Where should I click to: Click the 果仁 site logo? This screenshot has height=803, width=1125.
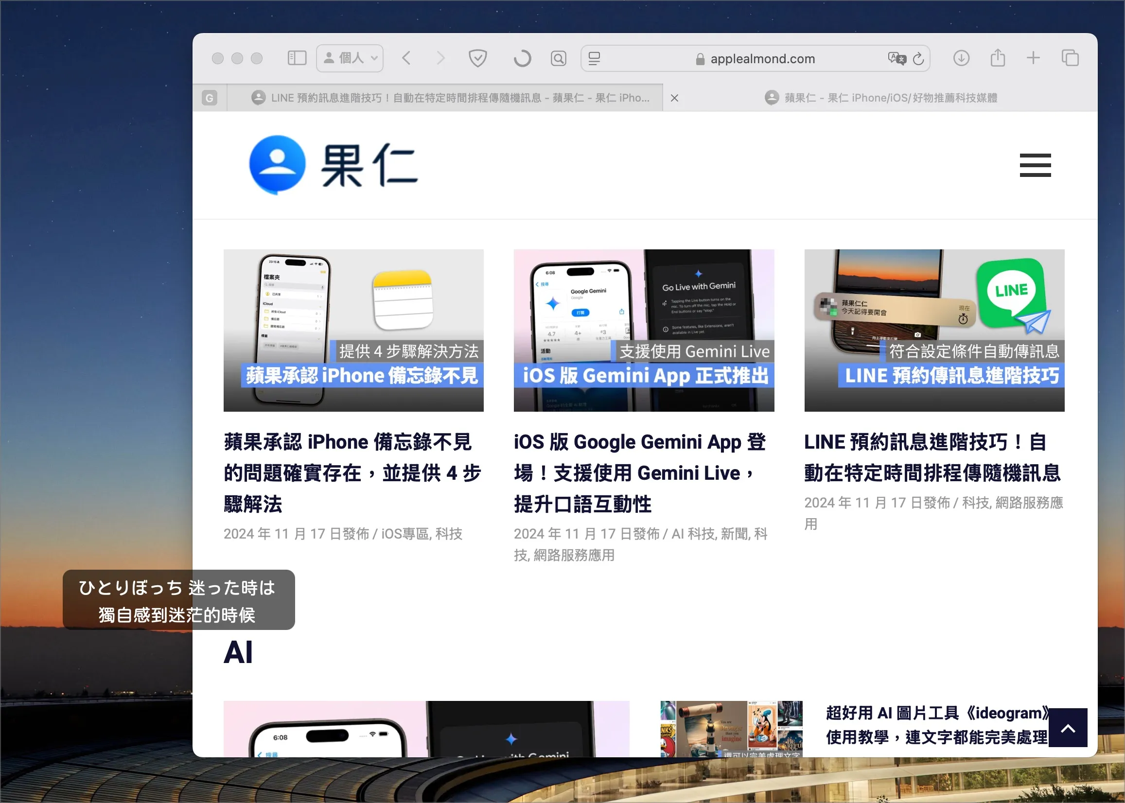[334, 165]
